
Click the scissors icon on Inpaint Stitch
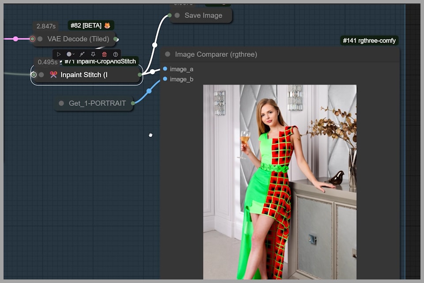53,75
